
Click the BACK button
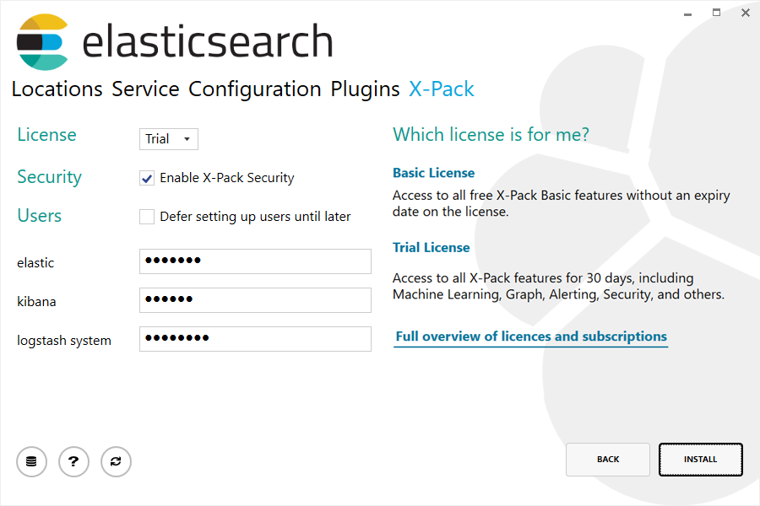(608, 459)
